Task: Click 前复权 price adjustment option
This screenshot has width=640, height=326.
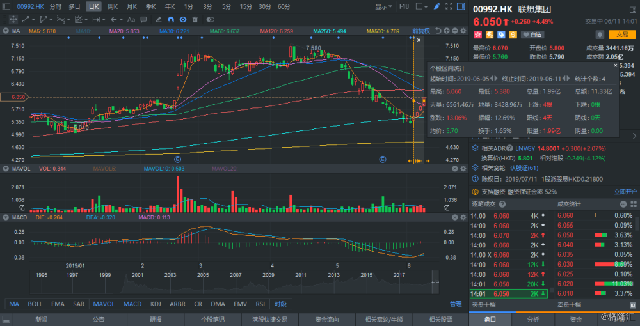Action: click(421, 31)
